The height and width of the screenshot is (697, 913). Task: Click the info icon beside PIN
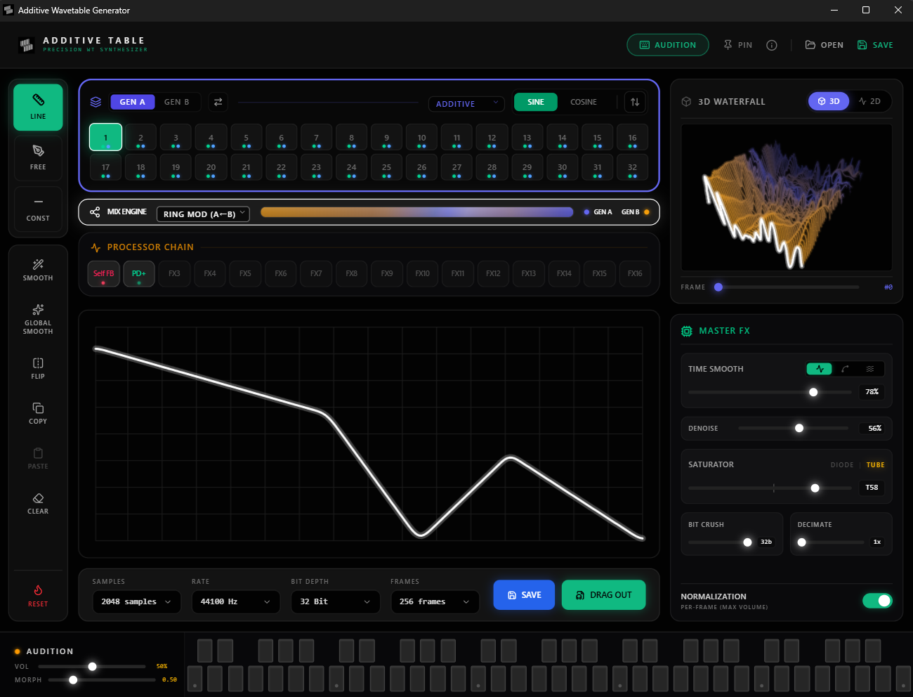tap(772, 45)
